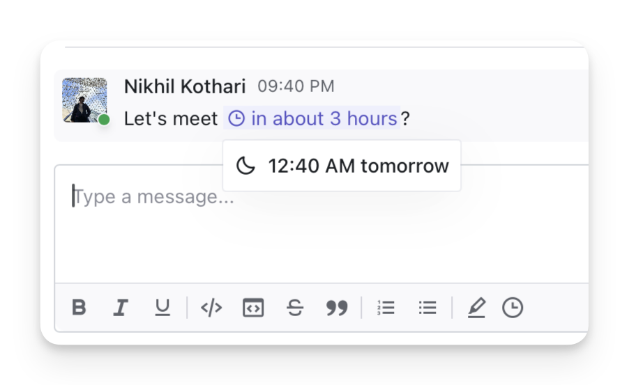Select the highlighter pen tool

click(x=476, y=308)
